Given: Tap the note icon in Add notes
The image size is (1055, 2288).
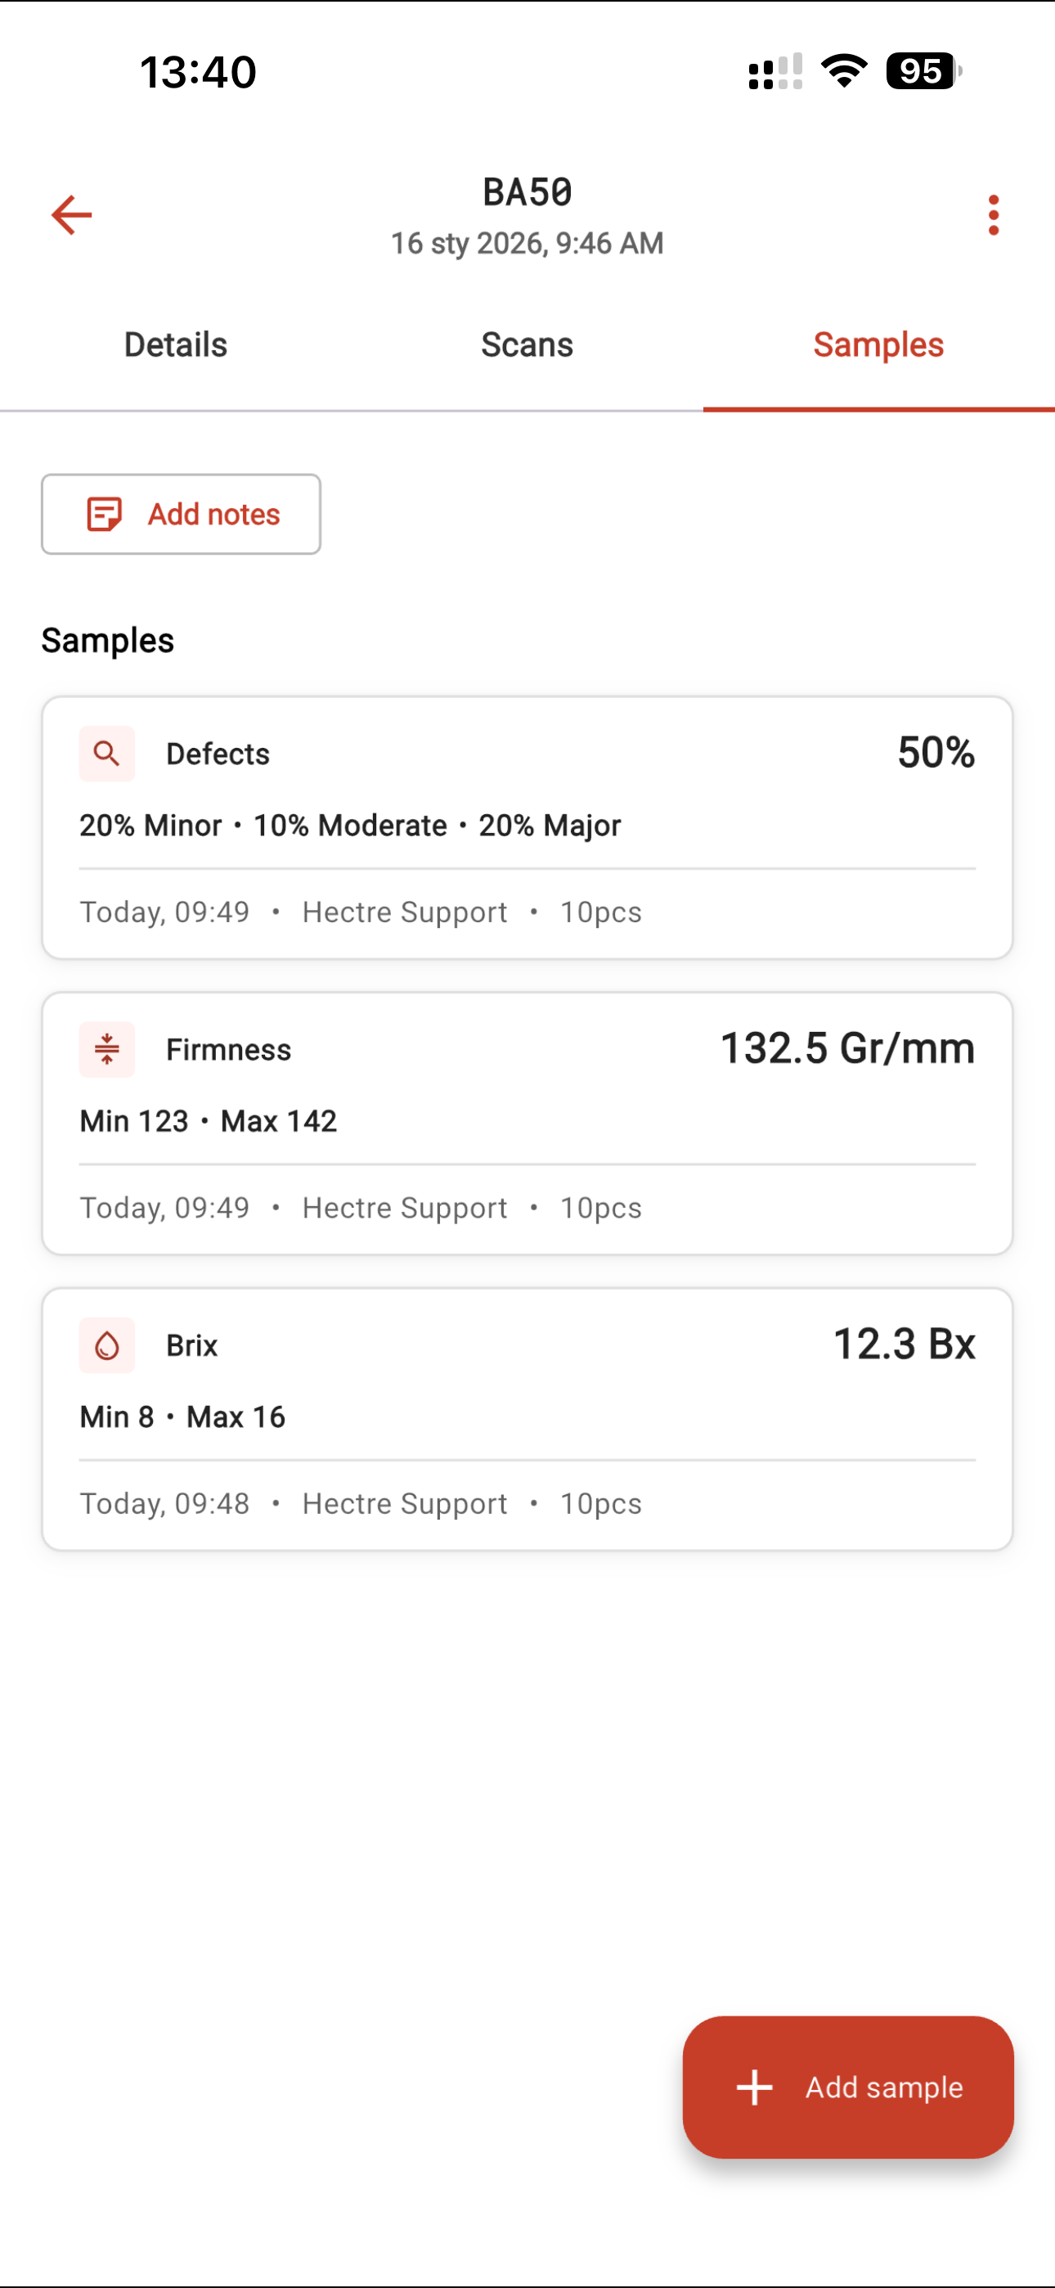Looking at the screenshot, I should pos(104,514).
